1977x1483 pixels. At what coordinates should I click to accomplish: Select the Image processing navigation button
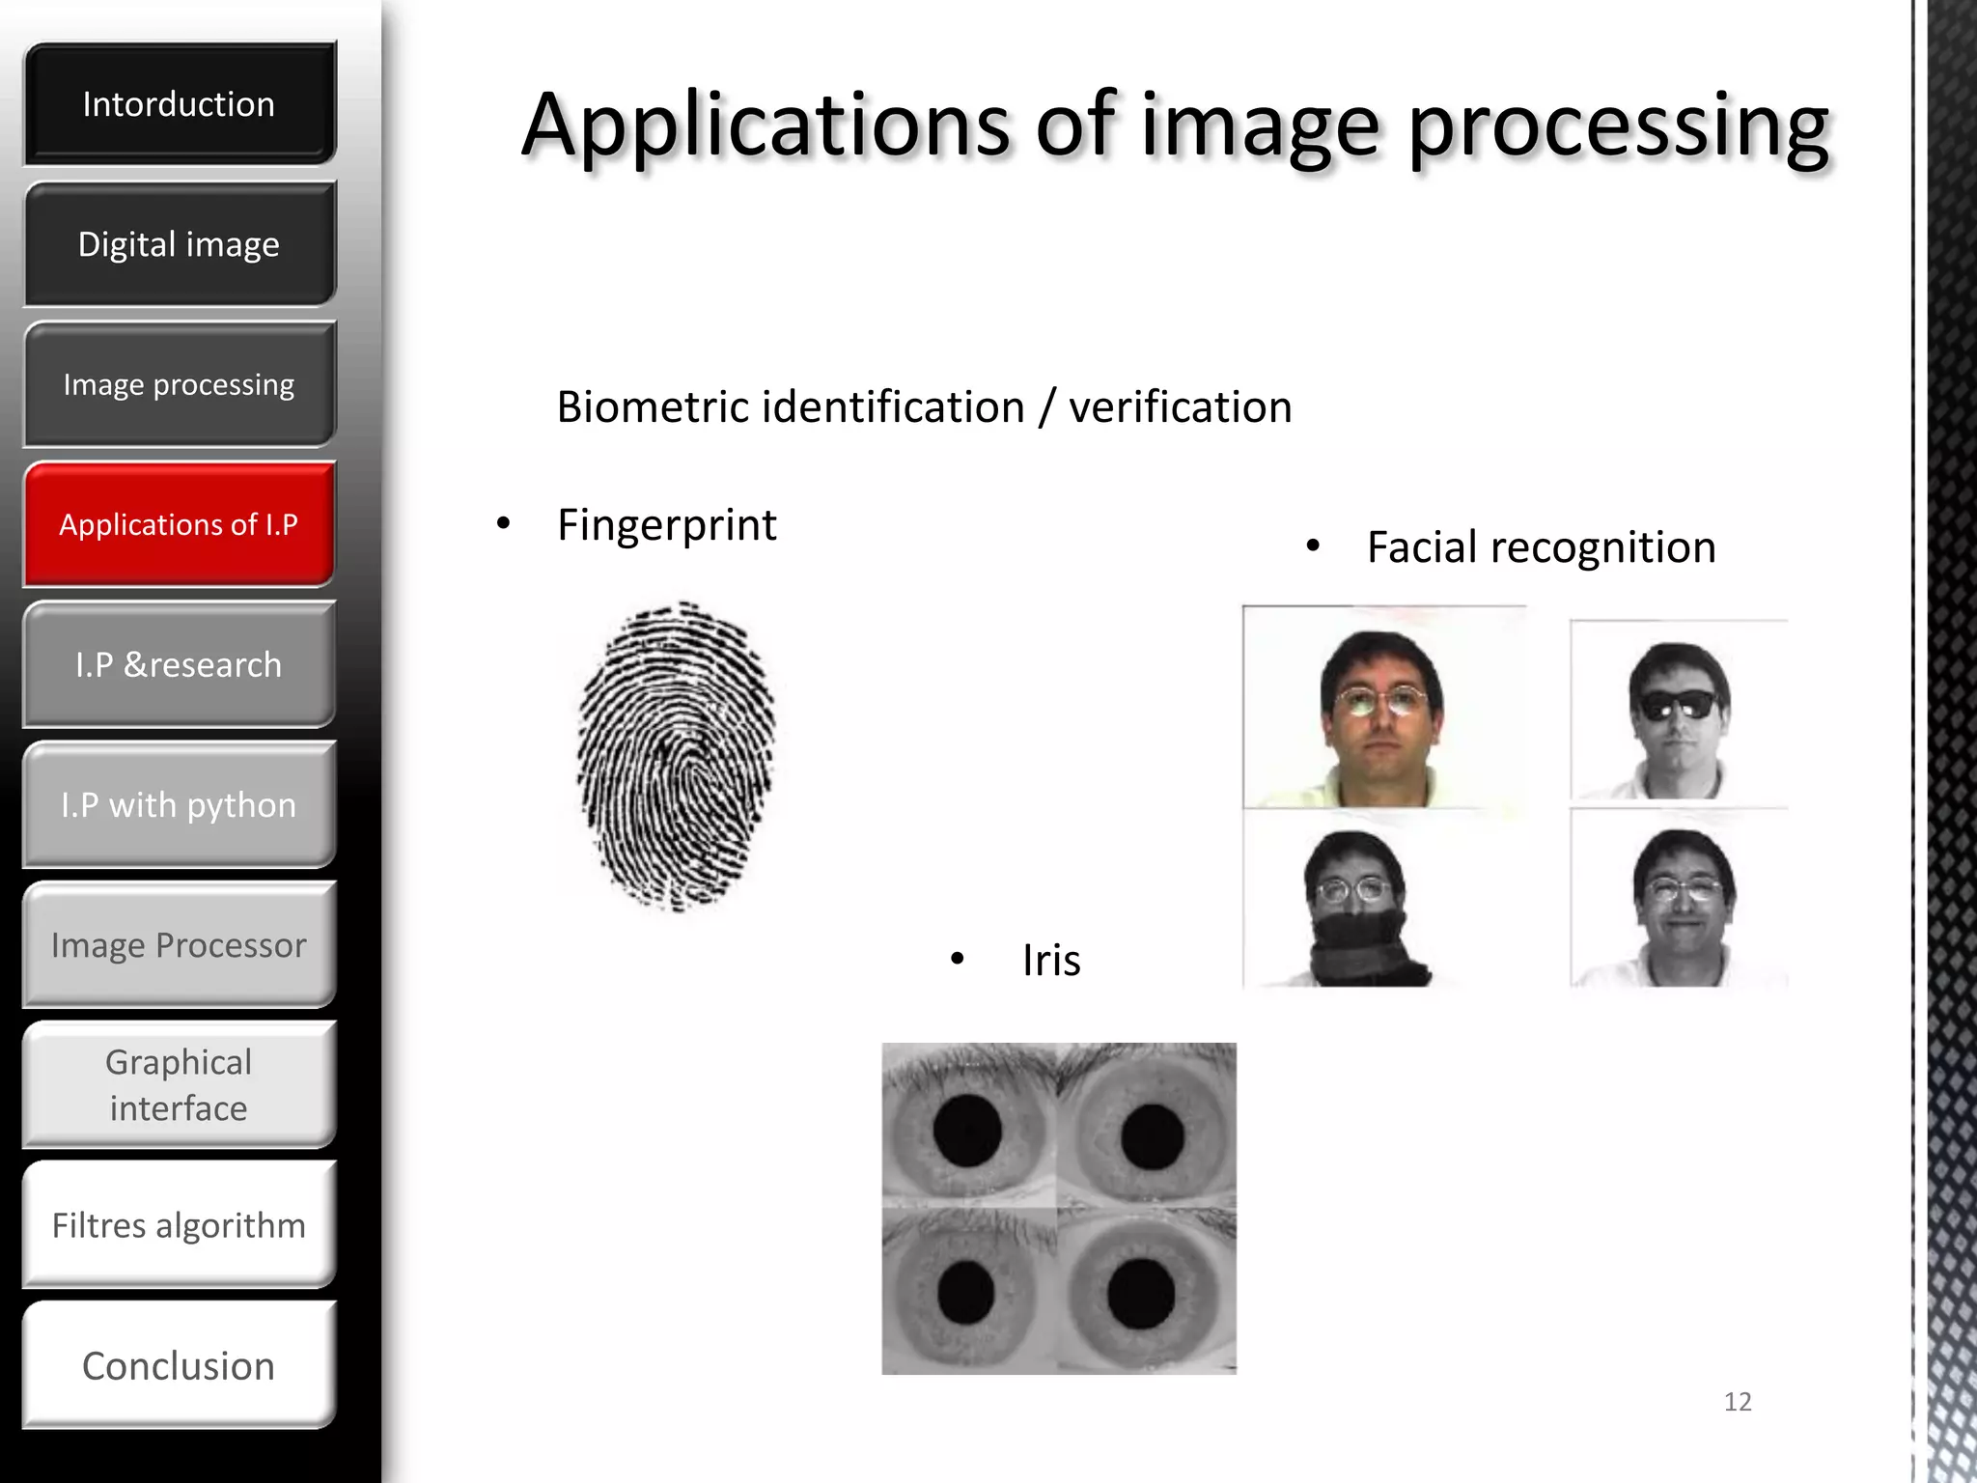coord(180,384)
